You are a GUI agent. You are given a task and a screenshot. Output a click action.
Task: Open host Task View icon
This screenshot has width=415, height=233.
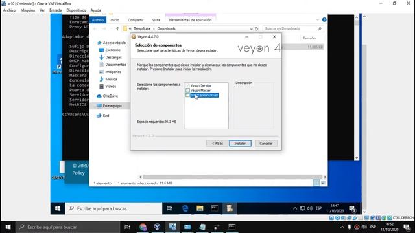point(127,227)
